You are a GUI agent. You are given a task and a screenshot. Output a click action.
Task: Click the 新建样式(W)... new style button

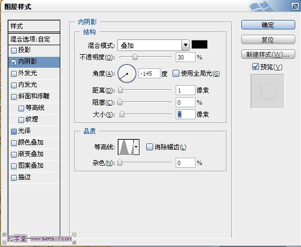pyautogui.click(x=268, y=55)
